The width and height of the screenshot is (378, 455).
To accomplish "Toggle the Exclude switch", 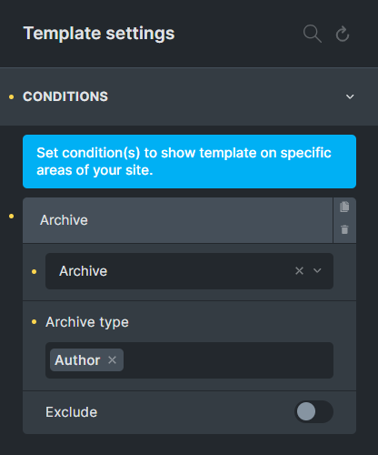I will [x=313, y=411].
